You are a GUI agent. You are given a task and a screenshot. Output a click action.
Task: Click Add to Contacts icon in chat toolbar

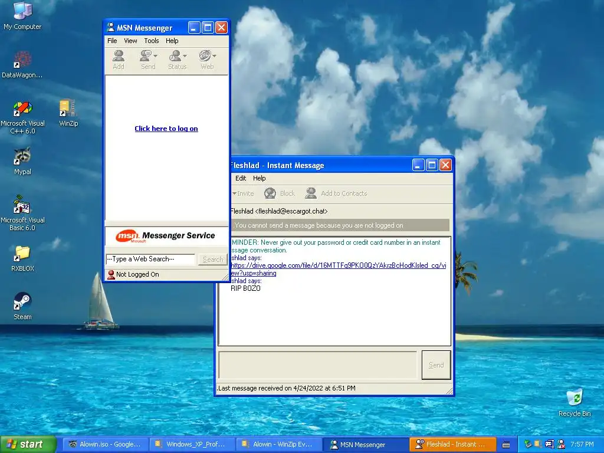pos(311,193)
